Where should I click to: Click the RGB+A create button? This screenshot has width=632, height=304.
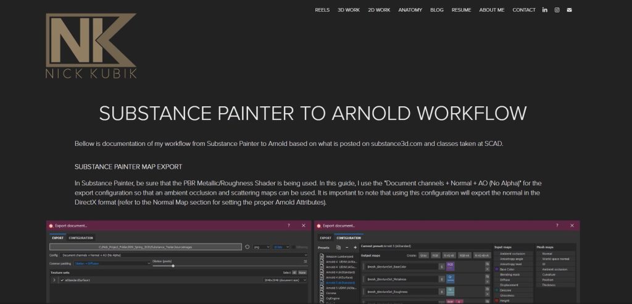[465, 256]
